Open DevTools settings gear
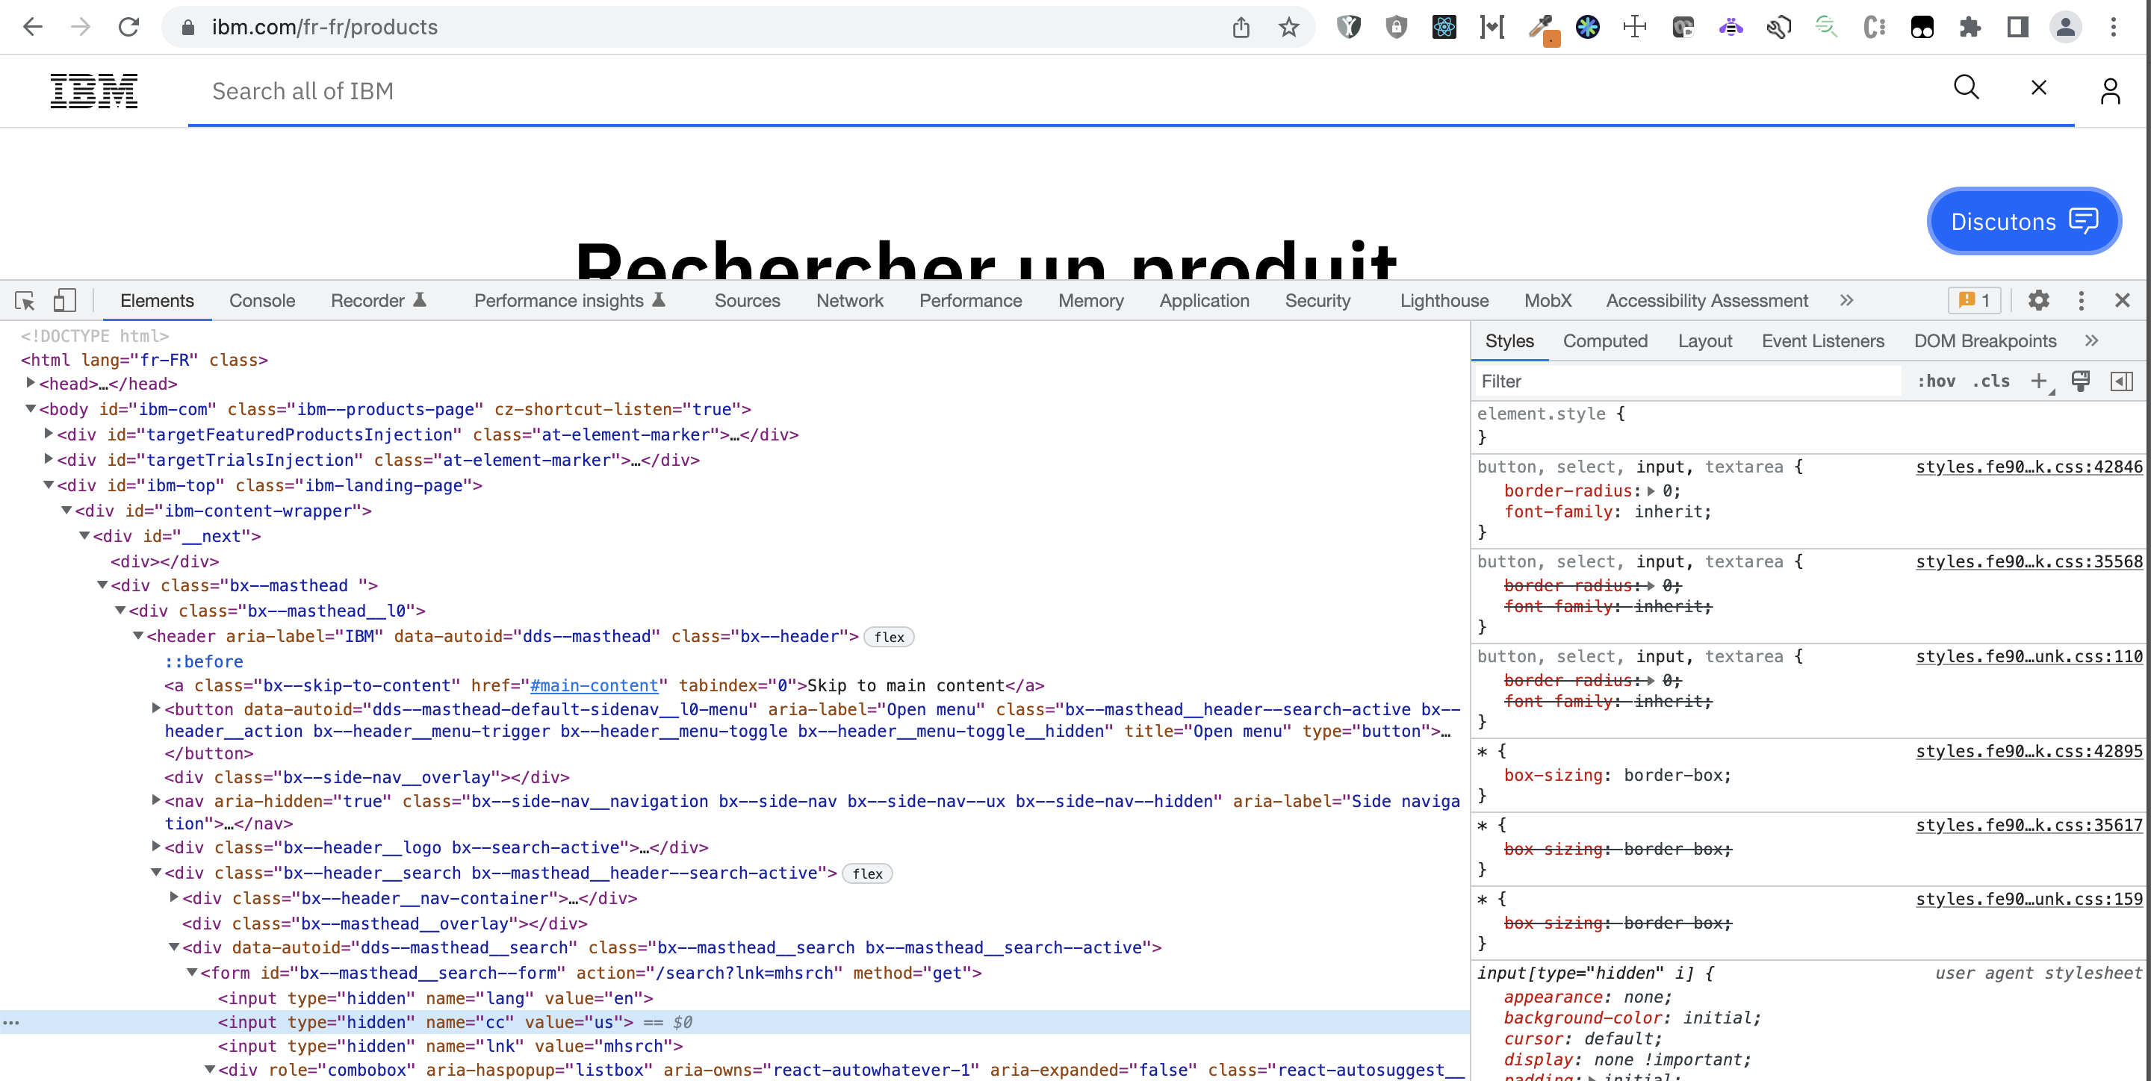 coord(2038,301)
